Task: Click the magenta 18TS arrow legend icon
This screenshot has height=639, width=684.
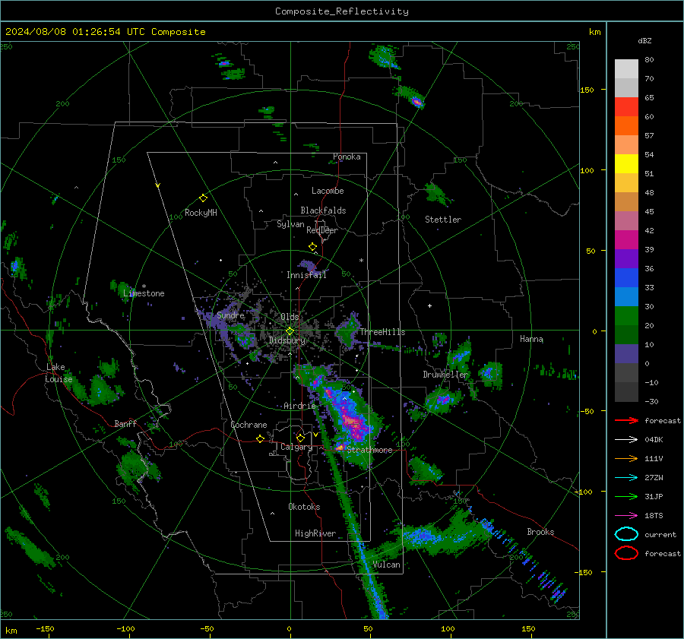Action: click(626, 516)
